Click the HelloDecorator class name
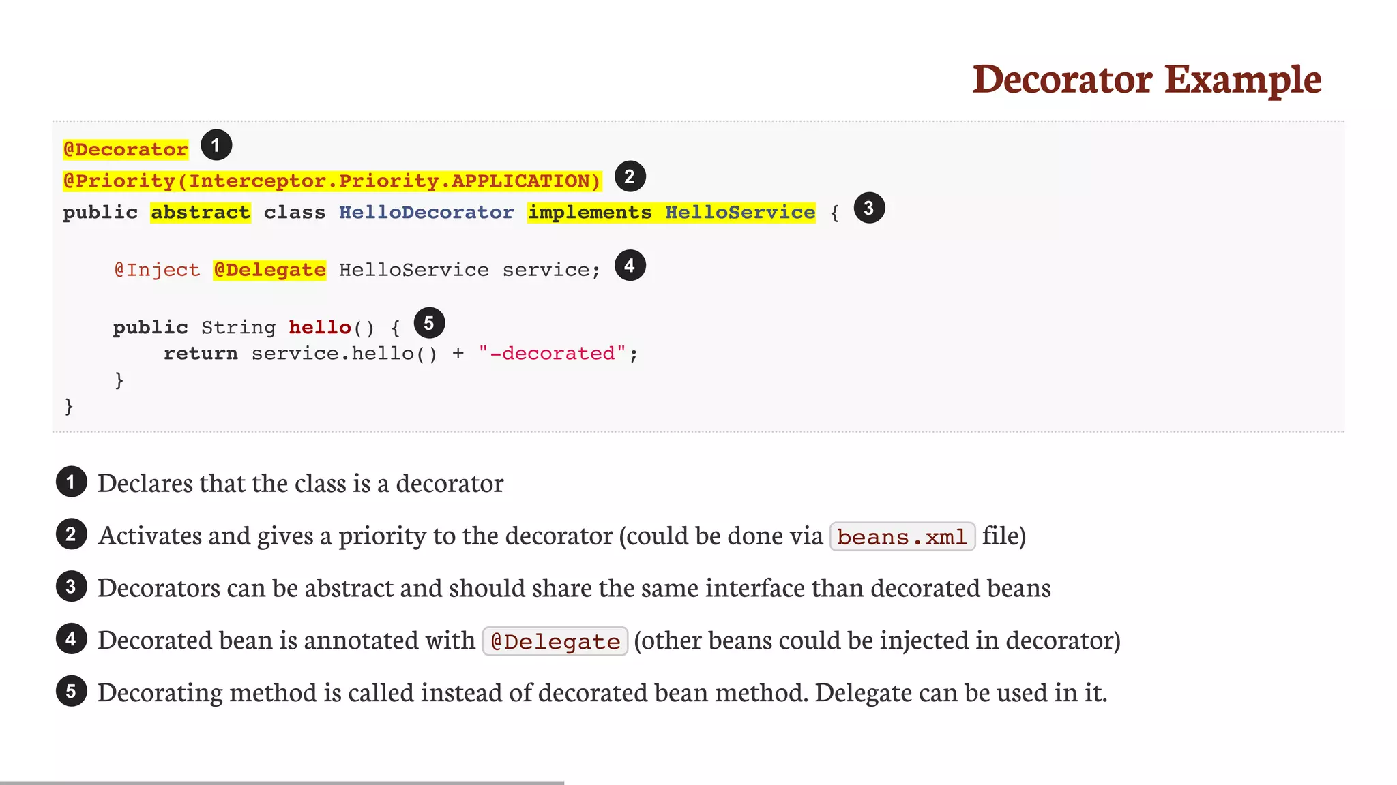Screen dimensions: 1397x785 [x=426, y=213]
